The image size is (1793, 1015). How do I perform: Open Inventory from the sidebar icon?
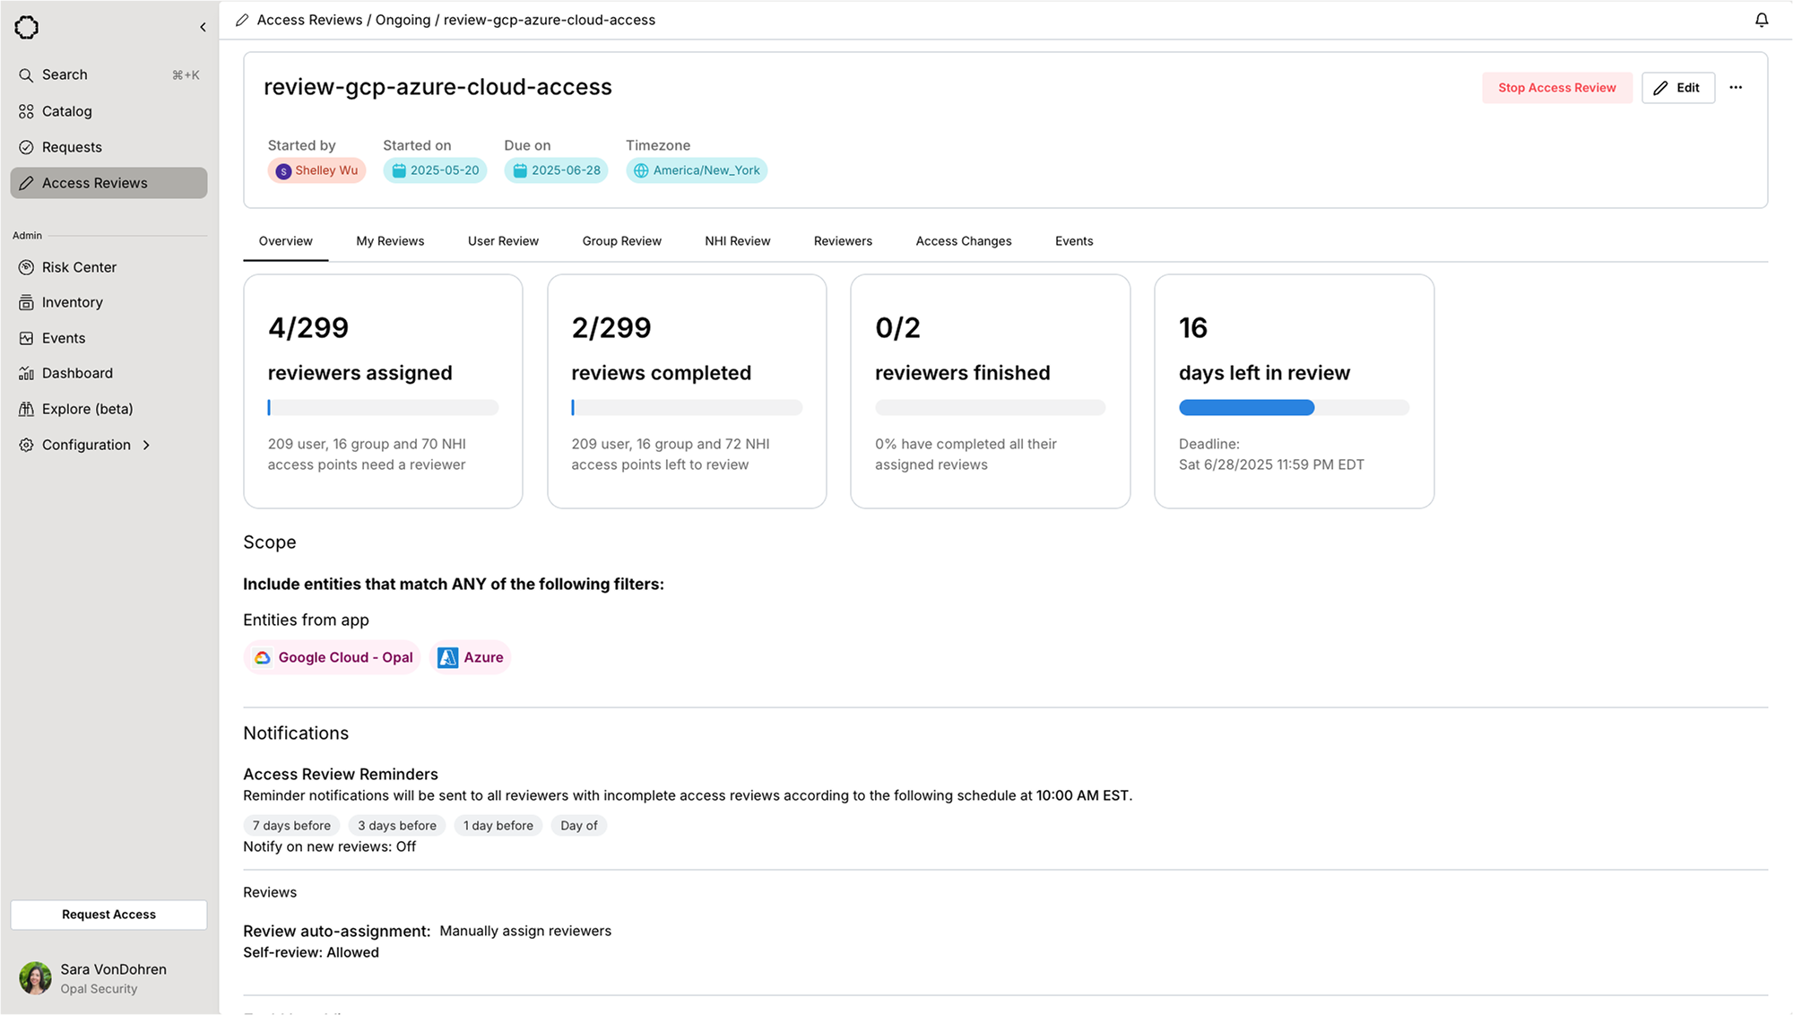tap(26, 303)
